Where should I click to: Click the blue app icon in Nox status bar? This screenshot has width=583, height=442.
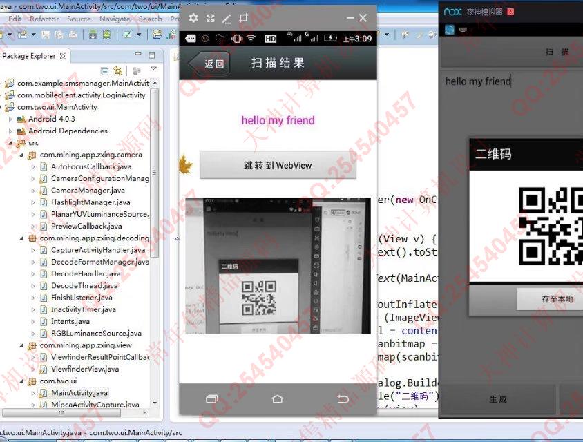[450, 30]
